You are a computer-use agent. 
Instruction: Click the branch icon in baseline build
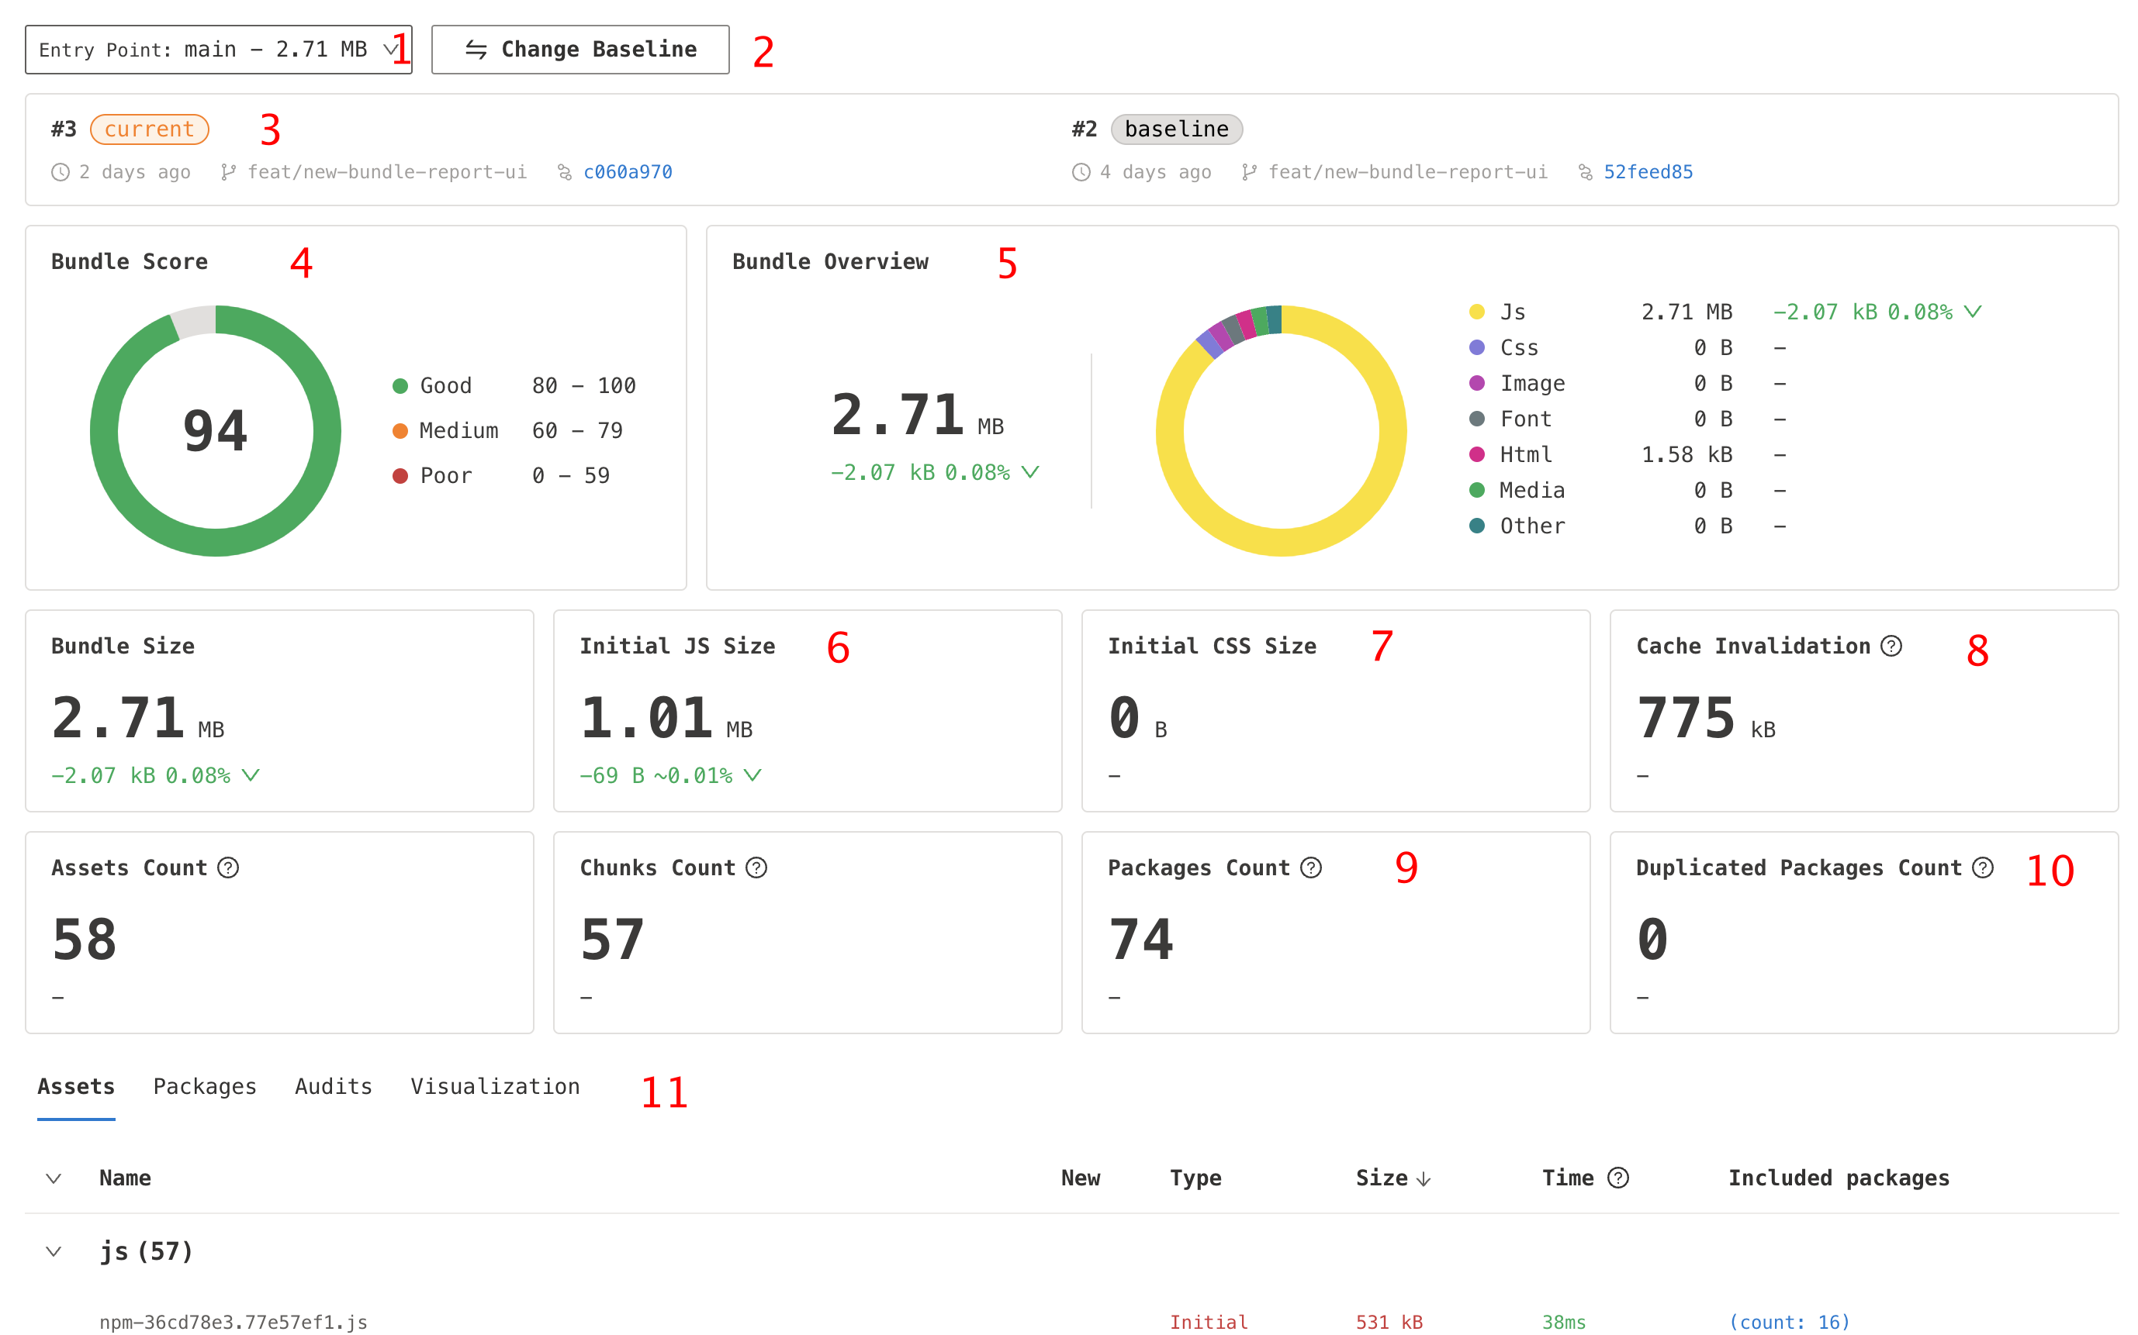tap(1249, 172)
